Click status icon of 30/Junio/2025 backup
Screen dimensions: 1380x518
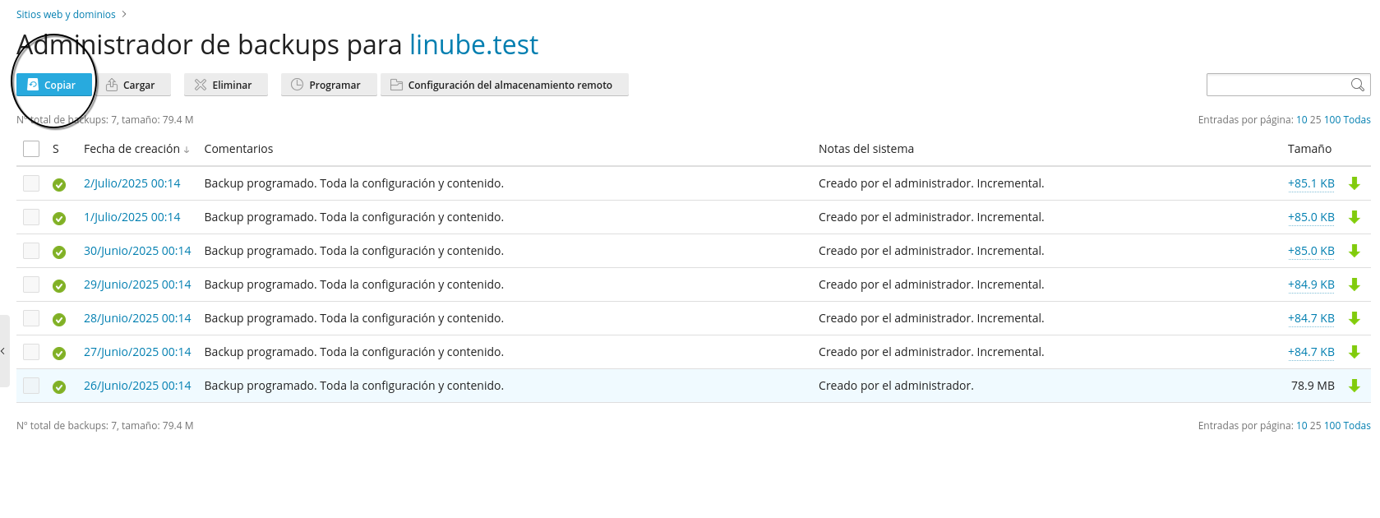click(x=59, y=252)
